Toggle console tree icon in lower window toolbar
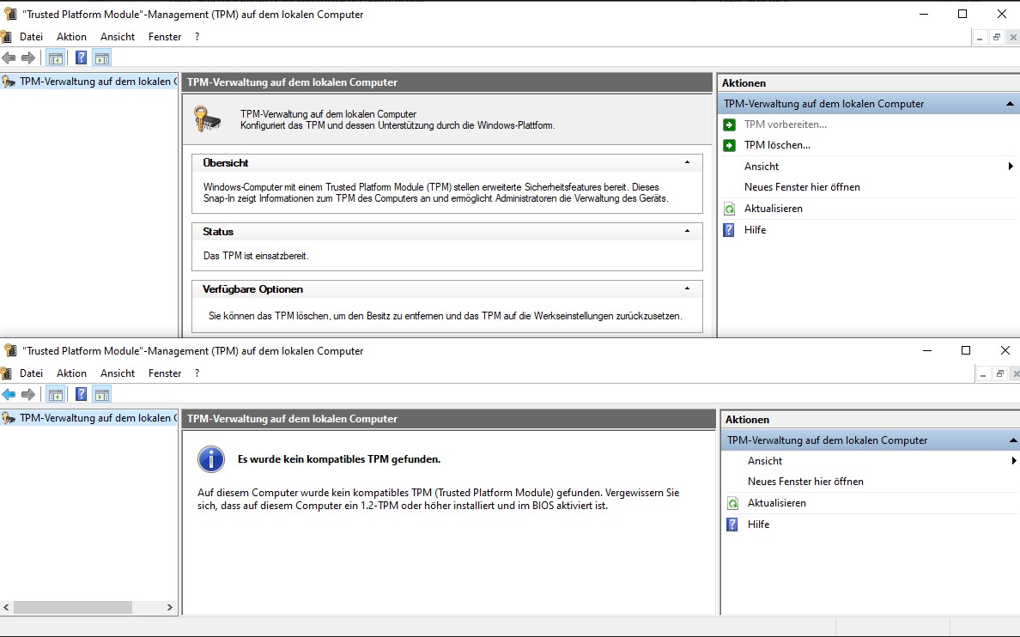 (56, 395)
